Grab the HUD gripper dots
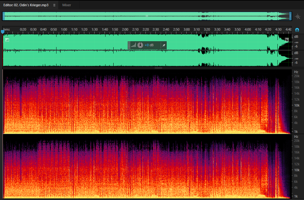The image size is (304, 200). coord(129,45)
